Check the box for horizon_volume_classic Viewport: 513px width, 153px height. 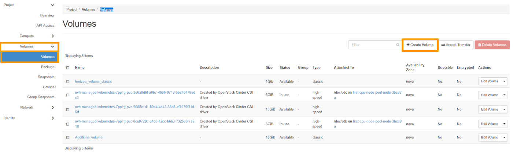(67, 81)
